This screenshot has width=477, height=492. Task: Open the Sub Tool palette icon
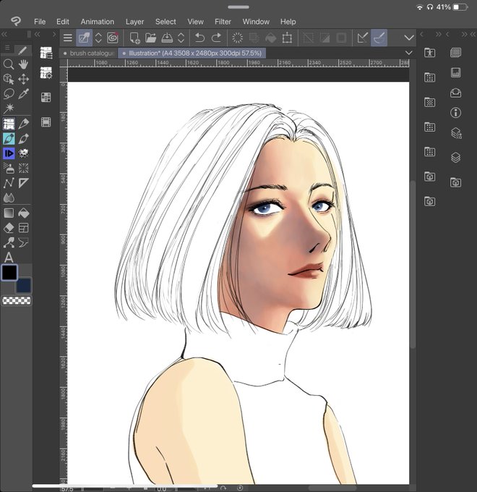46,53
